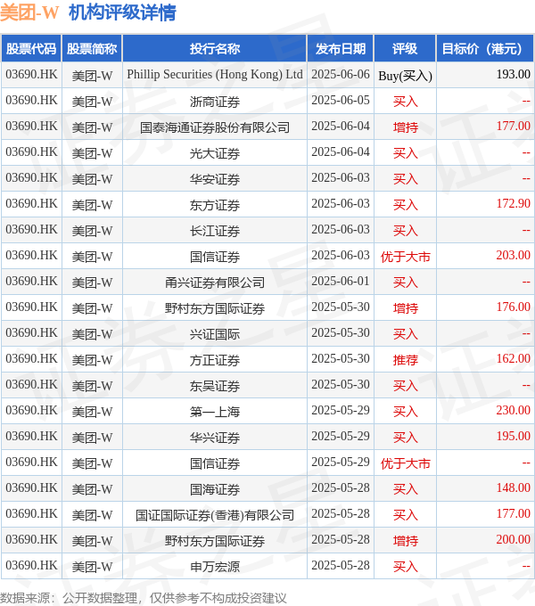Click the 东方证券 bank name
Image resolution: width=535 pixels, height=606 pixels.
click(x=215, y=205)
